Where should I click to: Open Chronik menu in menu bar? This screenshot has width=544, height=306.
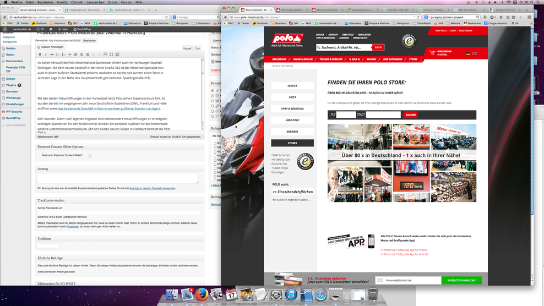(77, 2)
